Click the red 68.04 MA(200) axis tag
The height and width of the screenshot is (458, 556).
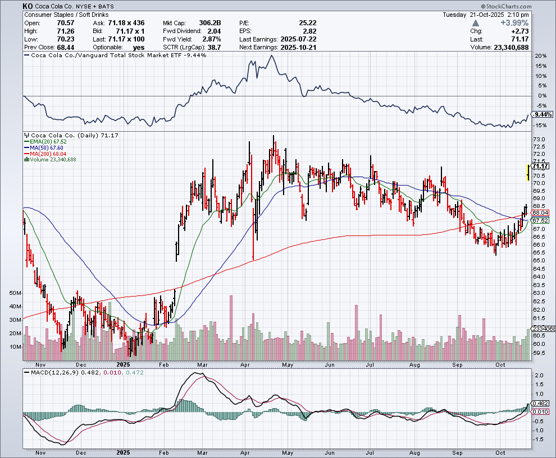pos(540,213)
